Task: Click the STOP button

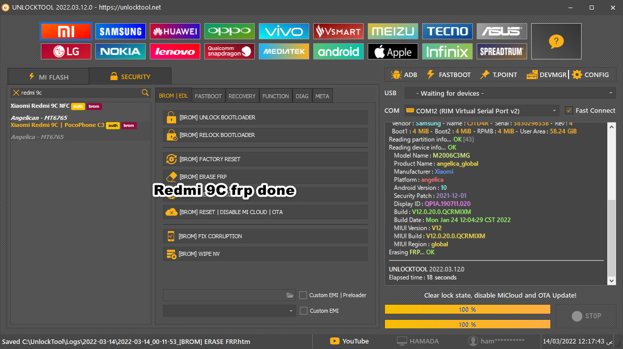Action: point(586,316)
